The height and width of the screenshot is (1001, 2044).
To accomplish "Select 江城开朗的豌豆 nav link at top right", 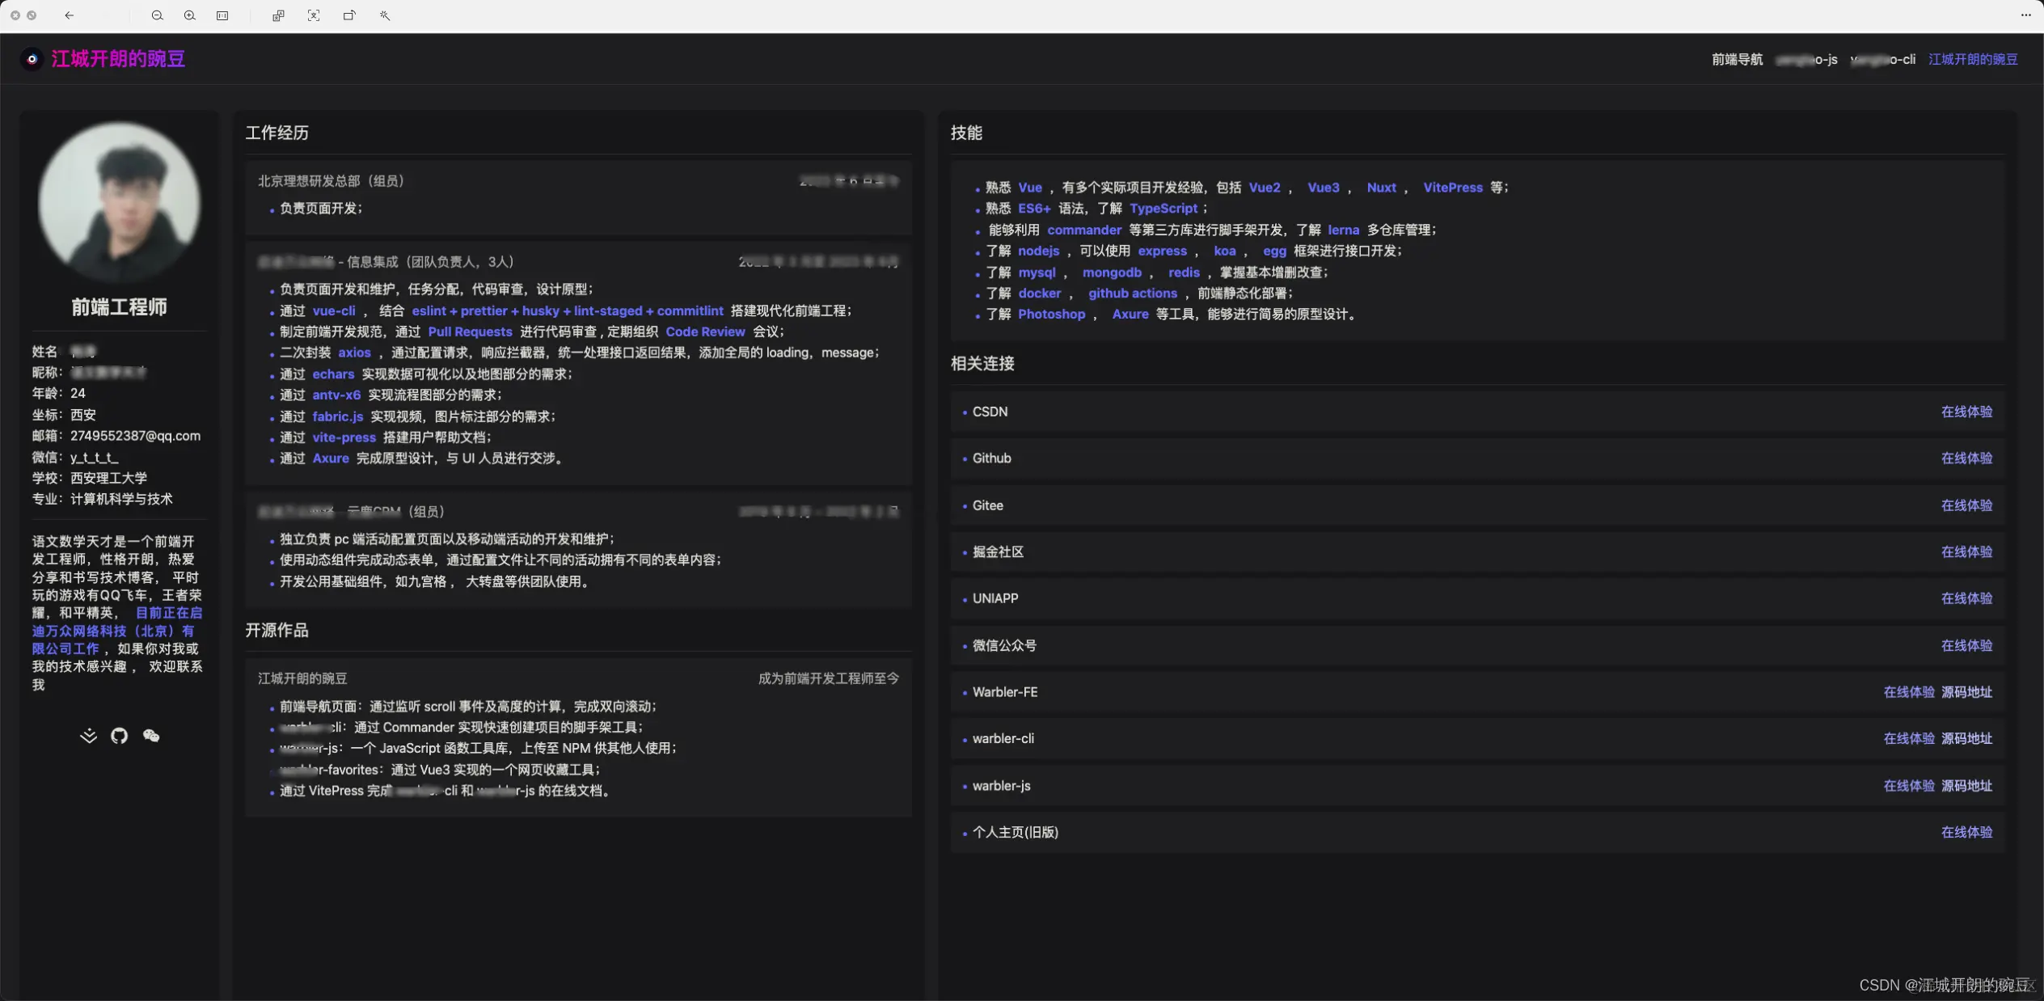I will 1973,59.
